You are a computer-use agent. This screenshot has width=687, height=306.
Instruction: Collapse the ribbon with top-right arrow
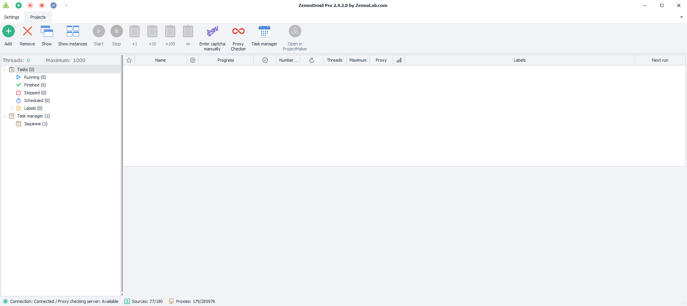[681, 17]
